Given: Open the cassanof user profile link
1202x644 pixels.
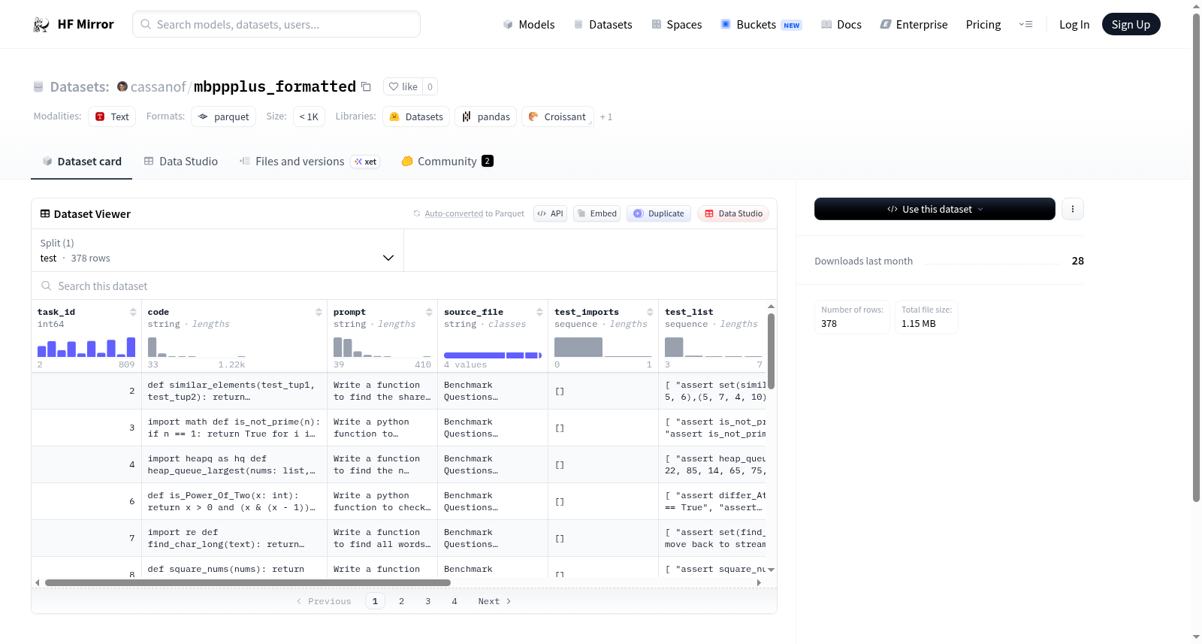Looking at the screenshot, I should click(158, 87).
